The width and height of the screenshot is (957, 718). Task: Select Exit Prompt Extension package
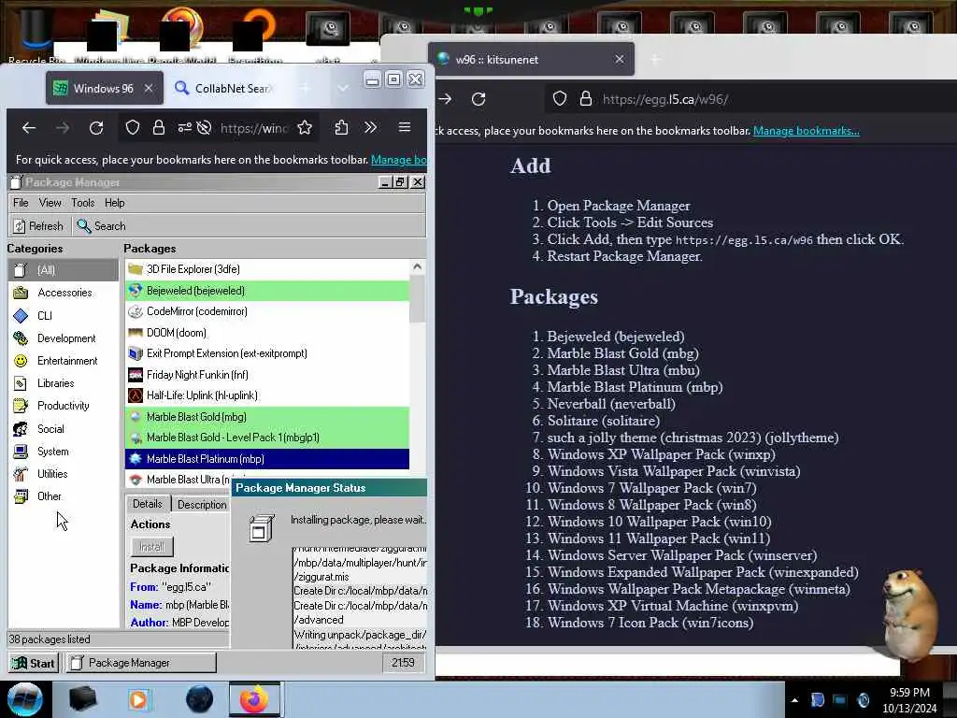266,353
